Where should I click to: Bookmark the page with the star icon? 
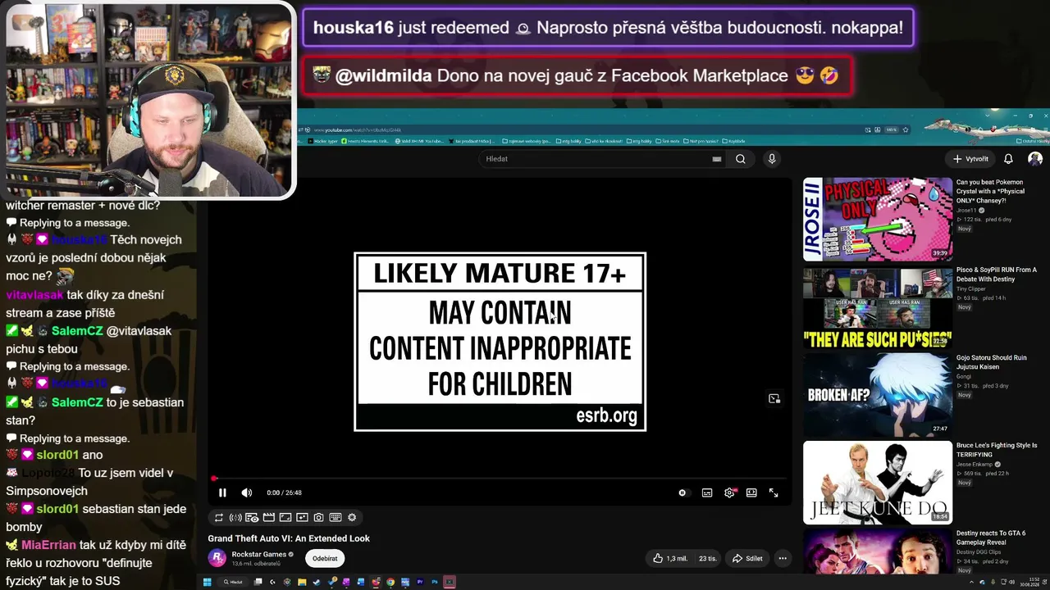[x=906, y=129]
